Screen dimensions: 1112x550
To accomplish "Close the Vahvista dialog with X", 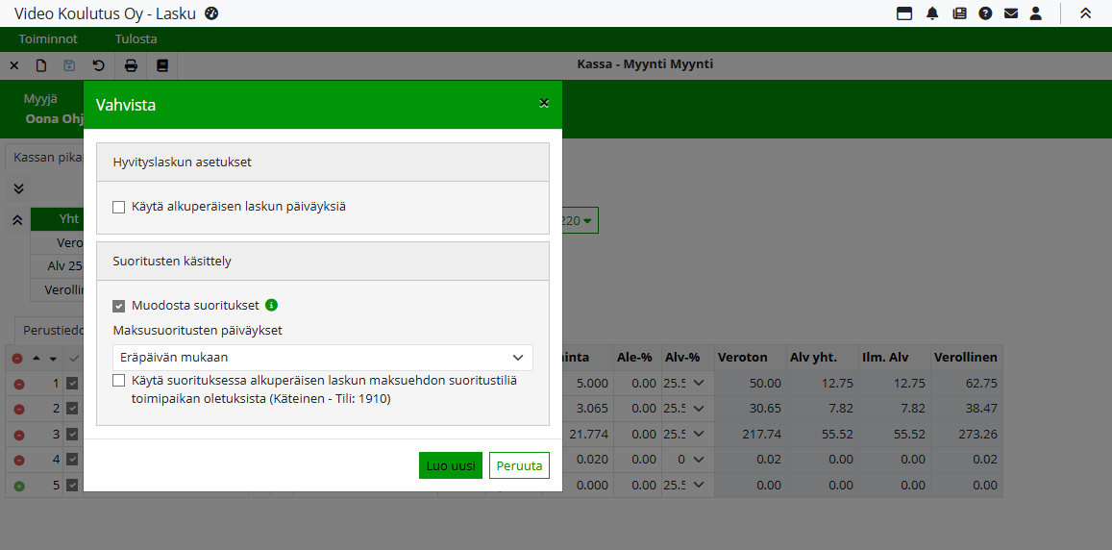I will pos(544,104).
